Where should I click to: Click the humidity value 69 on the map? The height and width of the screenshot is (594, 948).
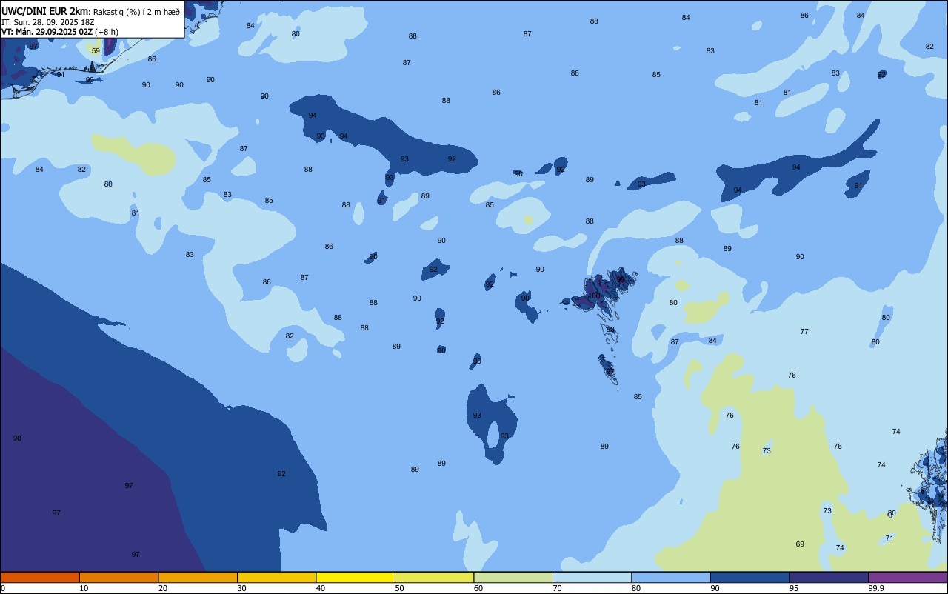(800, 544)
